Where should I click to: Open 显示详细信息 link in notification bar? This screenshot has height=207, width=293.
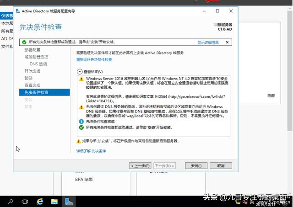208,42
